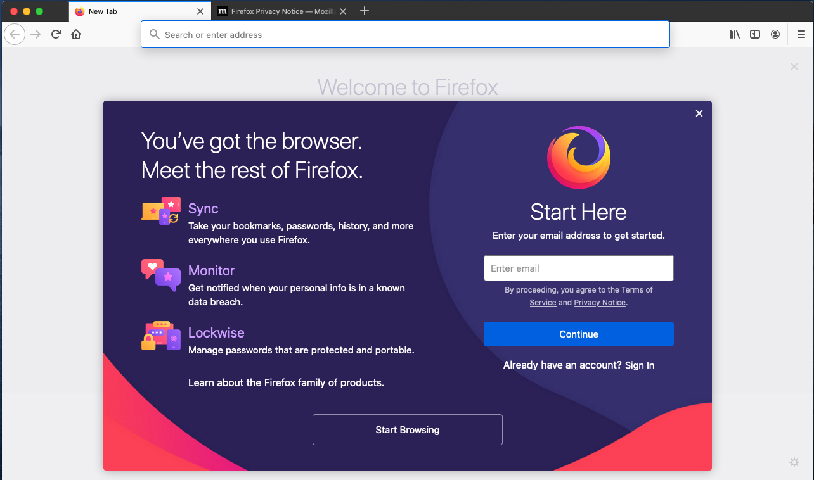Click the red macOS window close button
Screen dimensions: 814x480
click(14, 11)
